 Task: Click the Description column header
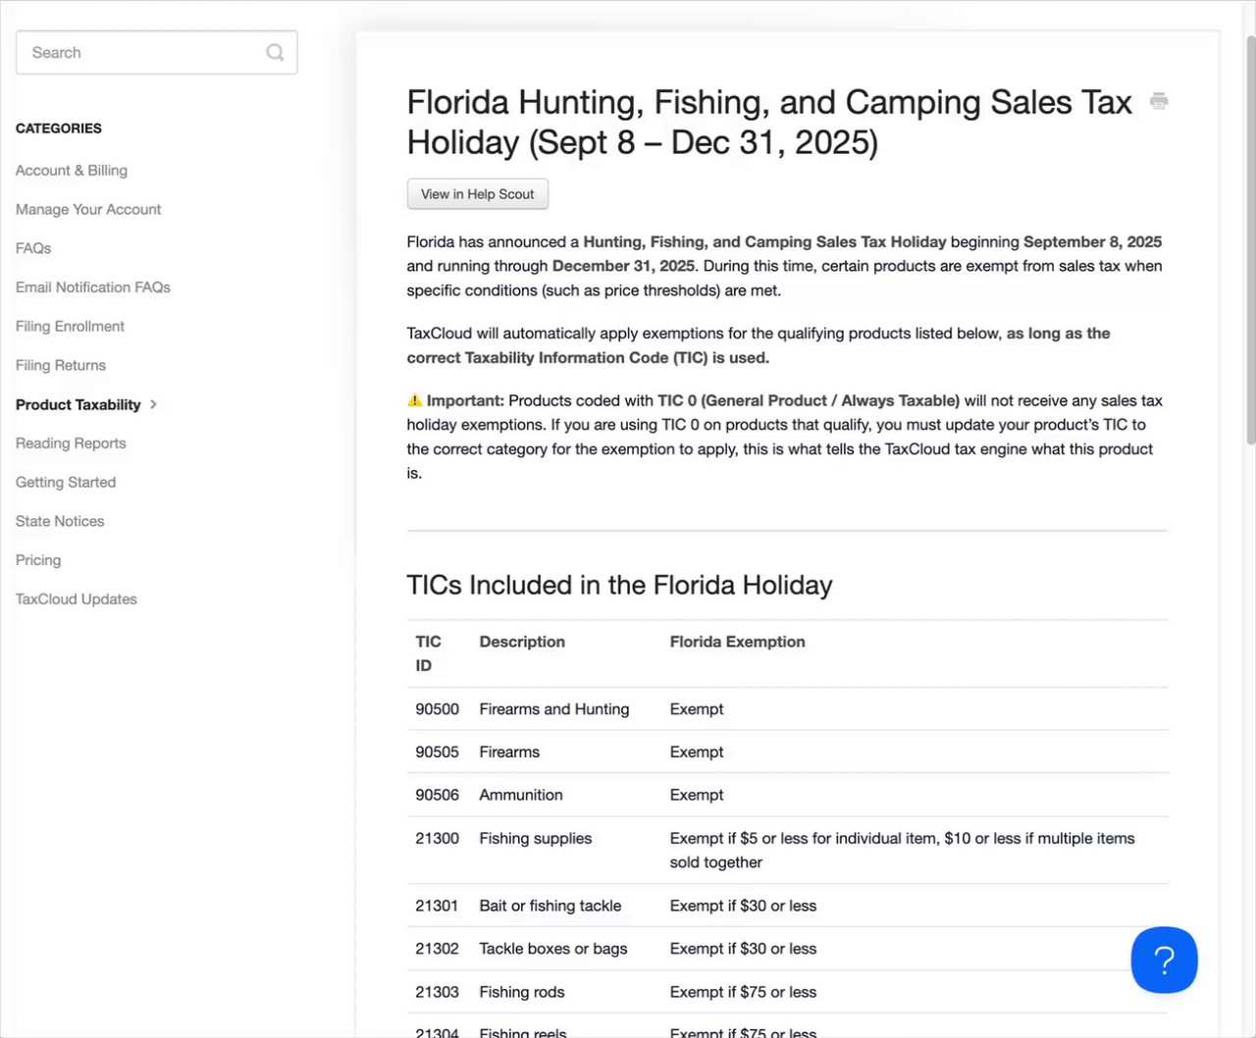[x=522, y=642]
